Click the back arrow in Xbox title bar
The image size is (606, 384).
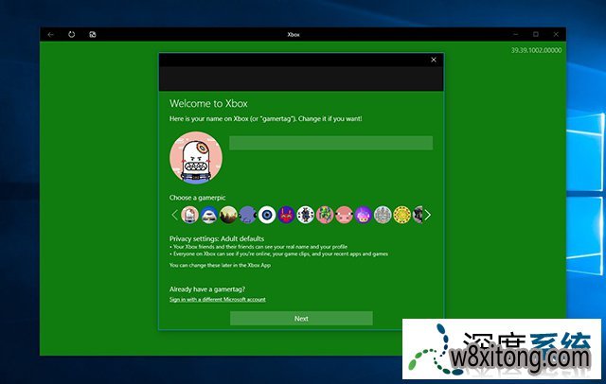tap(50, 35)
